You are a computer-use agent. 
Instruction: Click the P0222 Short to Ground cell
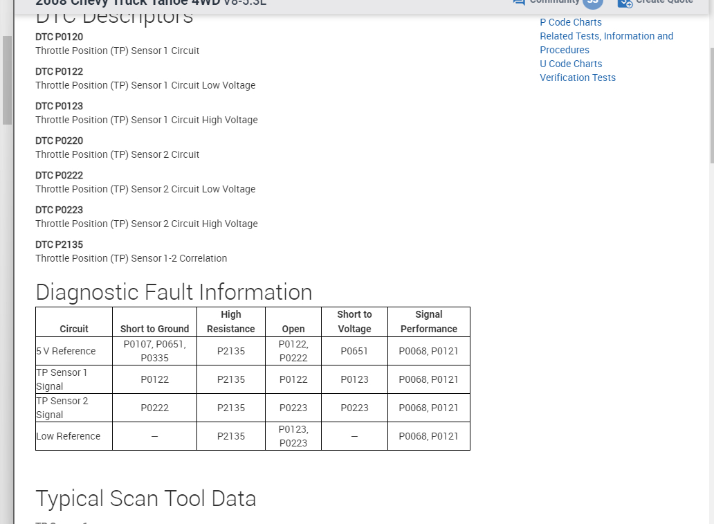[x=155, y=408]
